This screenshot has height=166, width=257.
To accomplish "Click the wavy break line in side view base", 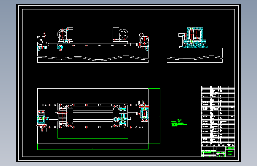I will 195,58.
